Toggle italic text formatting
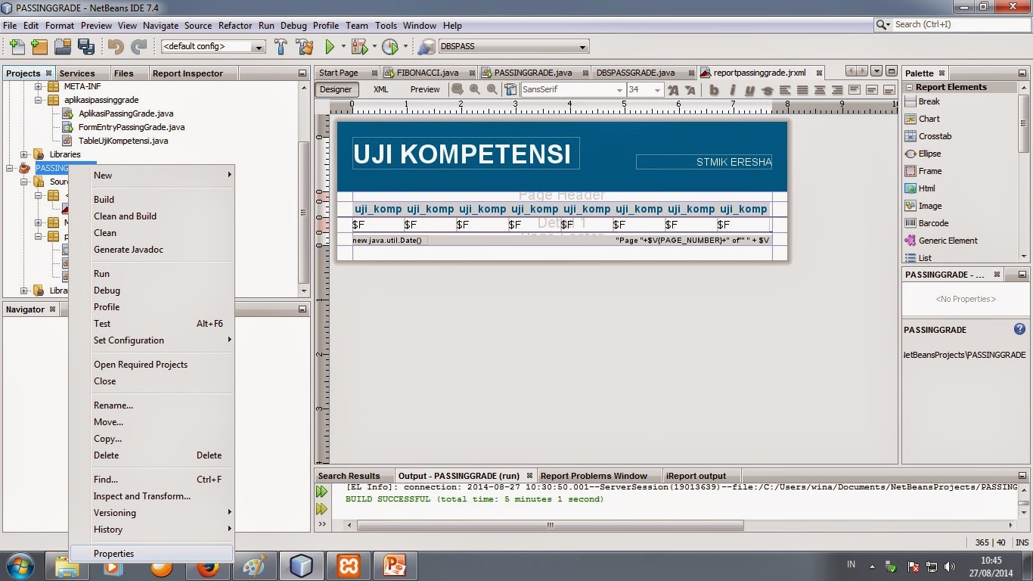The width and height of the screenshot is (1033, 581). (x=732, y=90)
